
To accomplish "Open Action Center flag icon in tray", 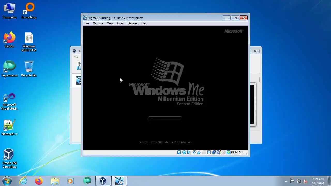I will 292,181.
